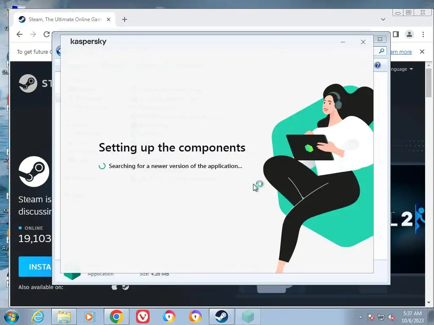Open the orange-and-purple shield browser icon in taskbar
This screenshot has height=325, width=434.
tap(195, 317)
